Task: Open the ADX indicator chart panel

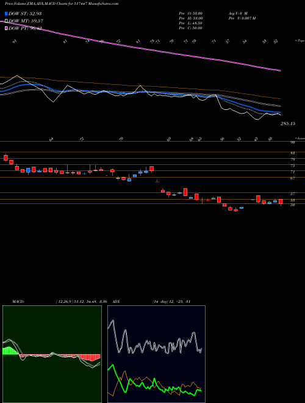Action: pyautogui.click(x=156, y=354)
